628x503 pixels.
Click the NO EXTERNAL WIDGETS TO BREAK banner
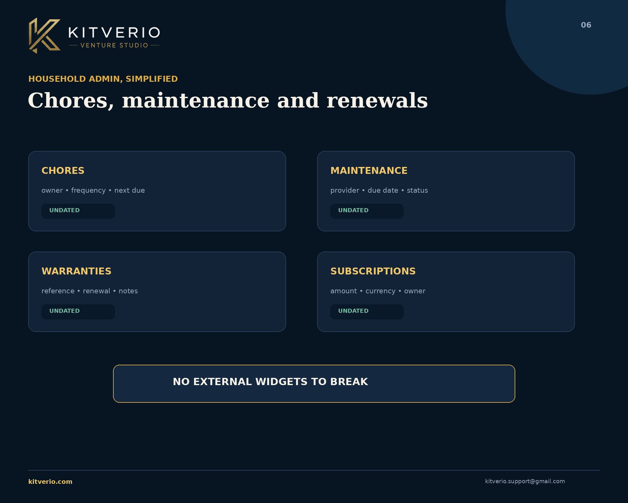[314, 384]
